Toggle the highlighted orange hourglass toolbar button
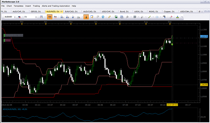 pyautogui.click(x=86, y=17)
